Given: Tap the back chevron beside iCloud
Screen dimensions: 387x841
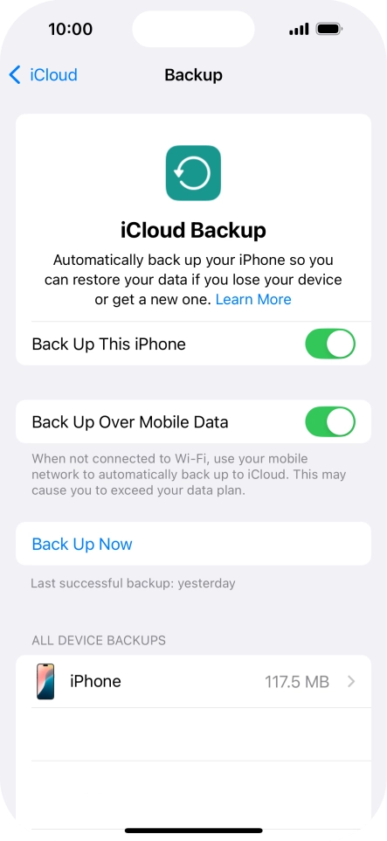Looking at the screenshot, I should coord(15,74).
